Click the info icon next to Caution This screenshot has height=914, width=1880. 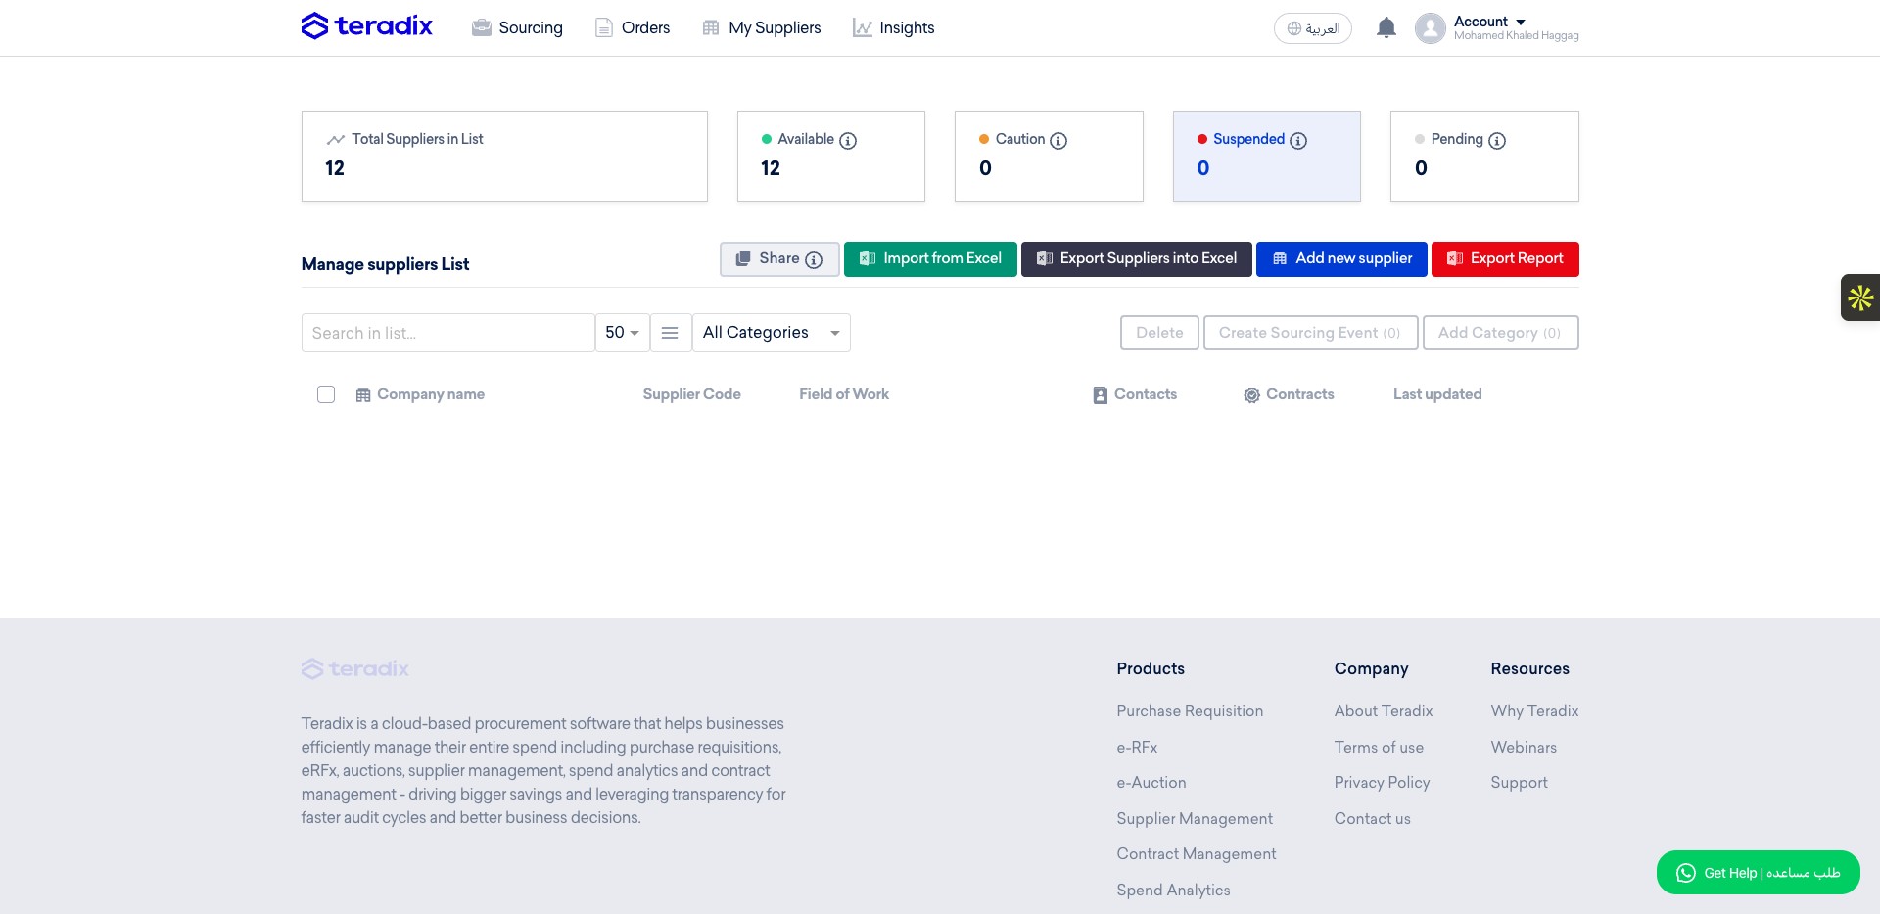[1058, 141]
